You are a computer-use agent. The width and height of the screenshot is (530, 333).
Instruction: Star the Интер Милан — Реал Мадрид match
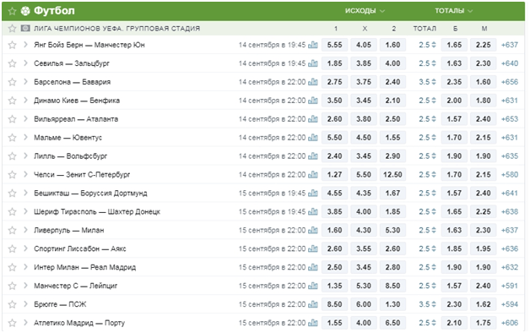pyautogui.click(x=12, y=267)
